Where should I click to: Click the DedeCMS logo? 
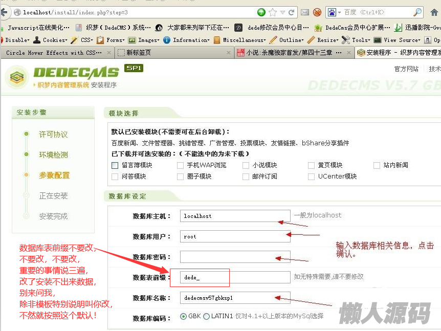(x=61, y=76)
